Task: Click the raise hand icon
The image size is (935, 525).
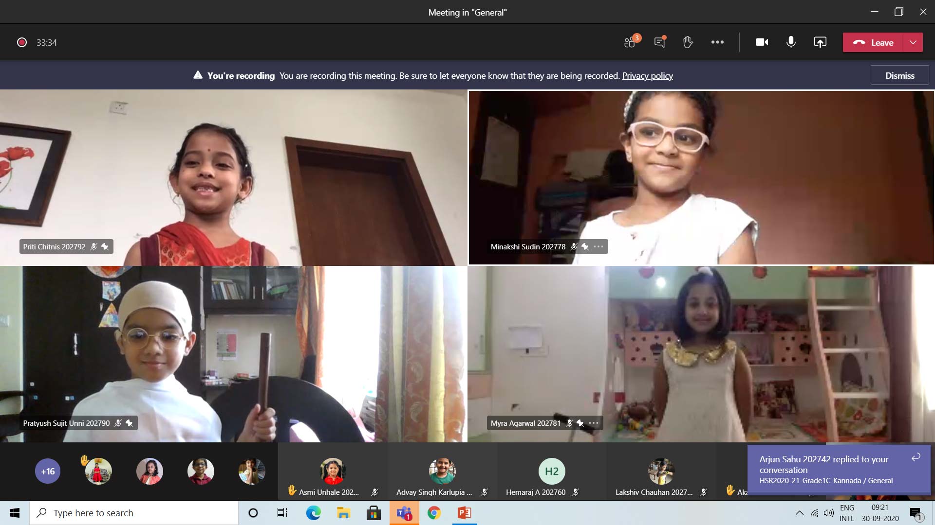Action: point(688,42)
